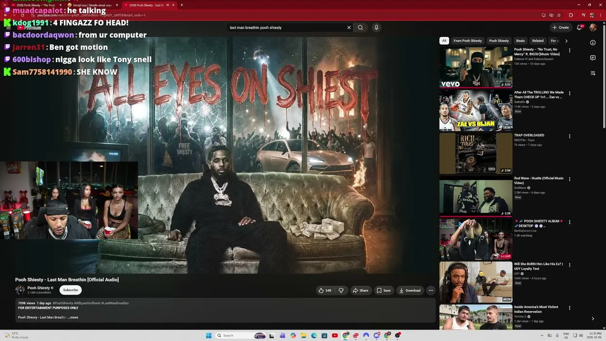Start voice search with the microphone icon

point(376,27)
